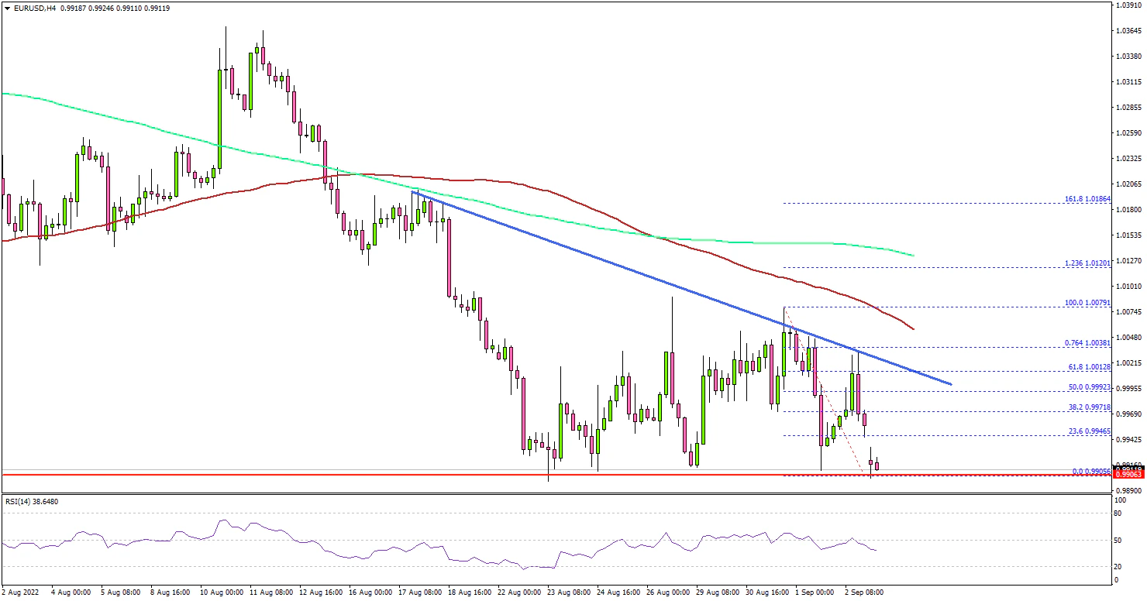Click the EURUSD,H4 chart title text
Viewport: 1147px width, 601px height.
[x=33, y=8]
